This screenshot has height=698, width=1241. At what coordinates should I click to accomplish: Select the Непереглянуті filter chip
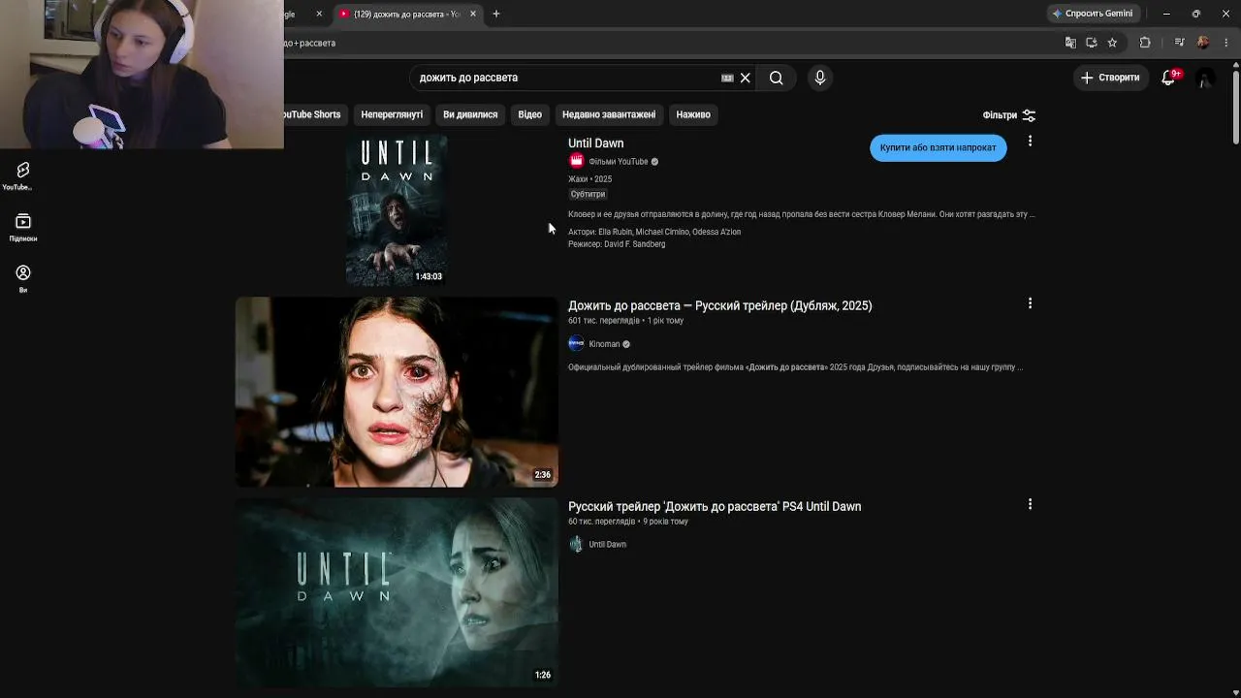tap(392, 114)
